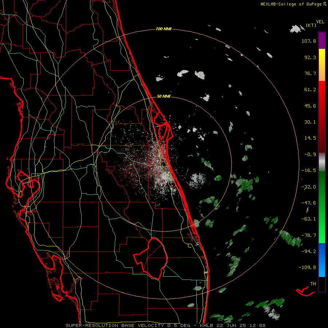Click the TH legend label
This screenshot has width=328, height=328.
click(x=313, y=284)
